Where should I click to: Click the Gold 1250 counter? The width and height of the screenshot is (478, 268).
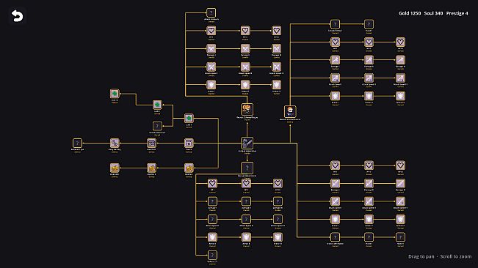pos(410,13)
